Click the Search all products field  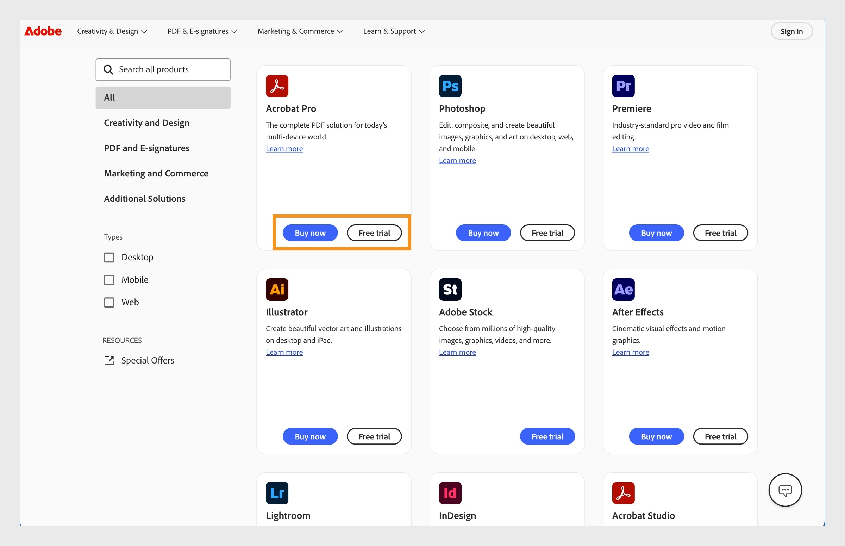[x=163, y=69]
